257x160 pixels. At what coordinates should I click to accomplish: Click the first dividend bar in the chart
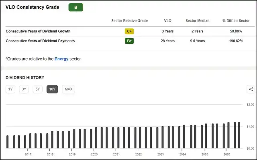pyautogui.click(x=7, y=142)
